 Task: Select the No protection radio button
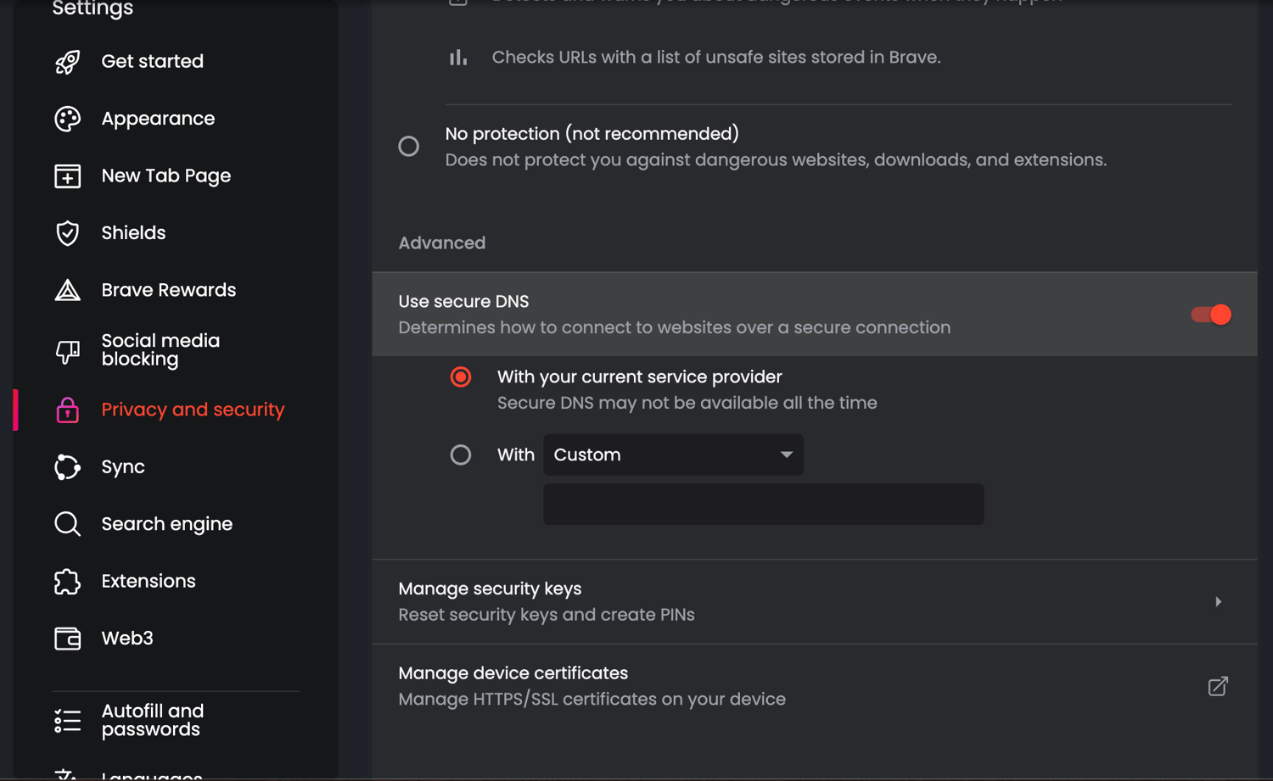coord(409,147)
